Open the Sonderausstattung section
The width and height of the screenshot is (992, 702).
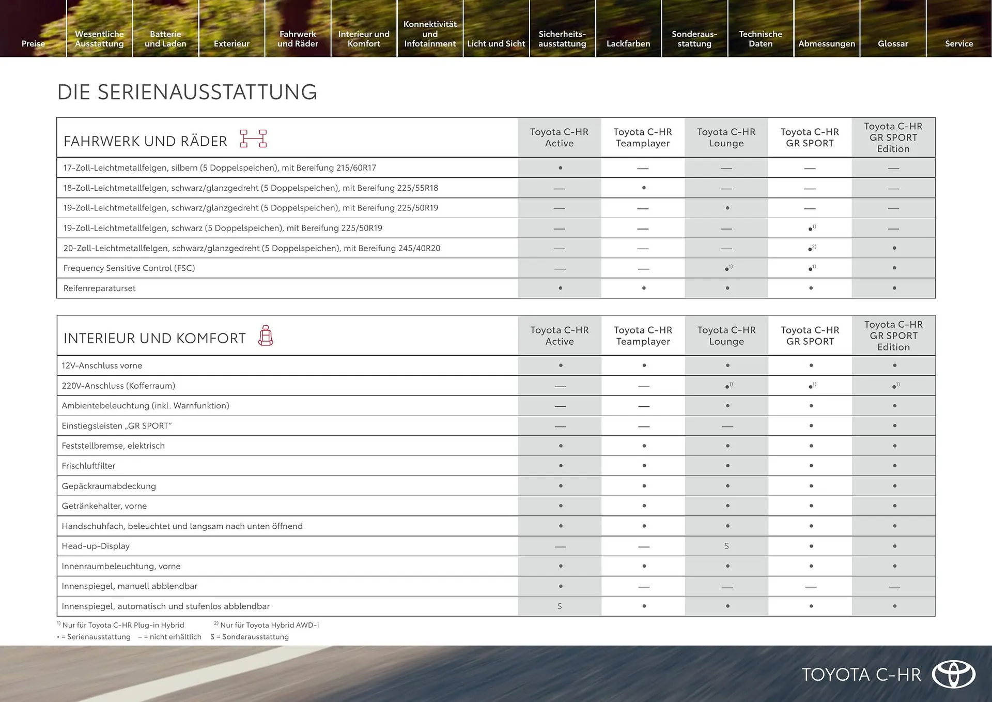coord(694,39)
